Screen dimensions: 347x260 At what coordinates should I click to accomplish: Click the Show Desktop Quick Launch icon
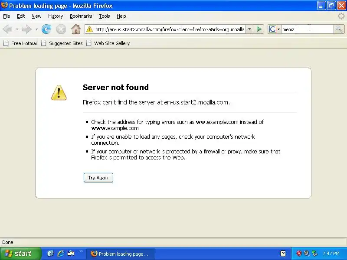coord(71,253)
